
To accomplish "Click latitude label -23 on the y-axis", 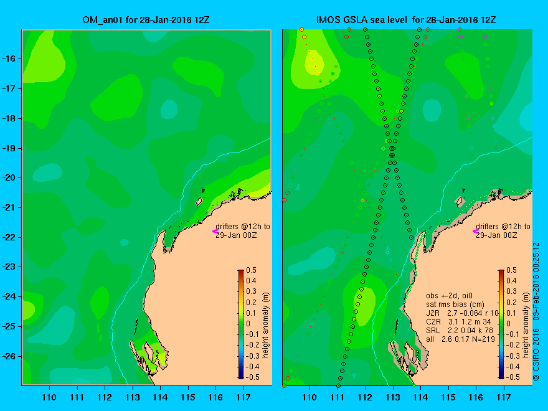I will click(x=8, y=267).
